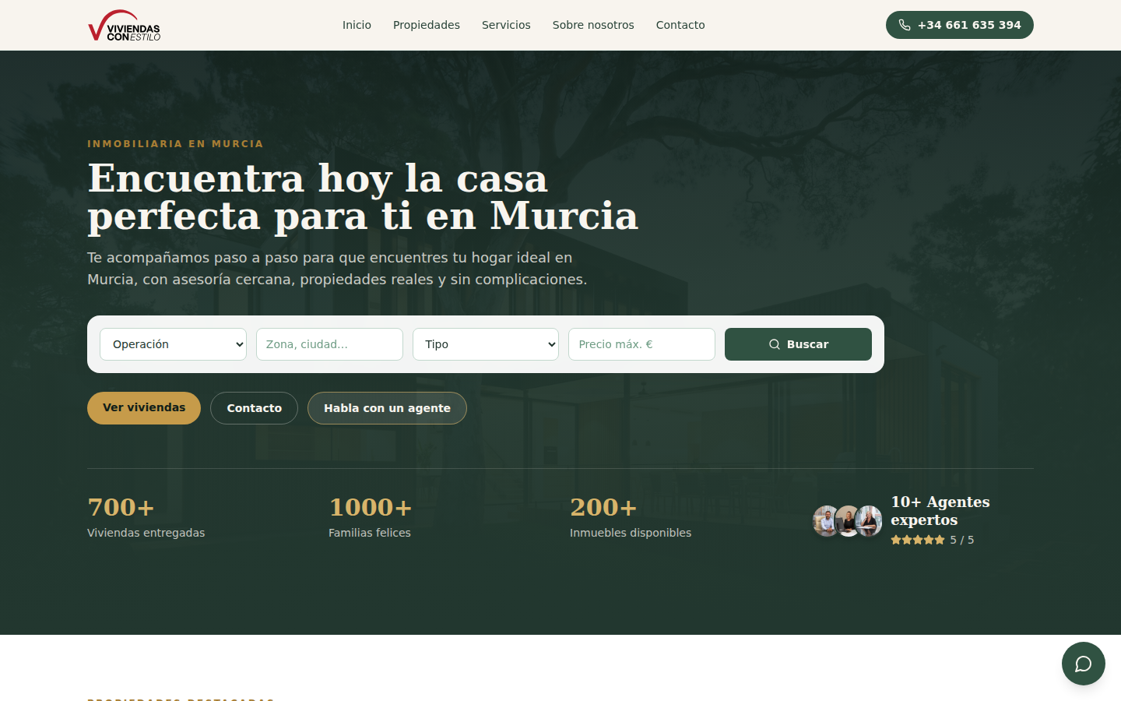Screen dimensions: 1121x701
Task: Go to Inicio in the navigation
Action: coord(357,25)
